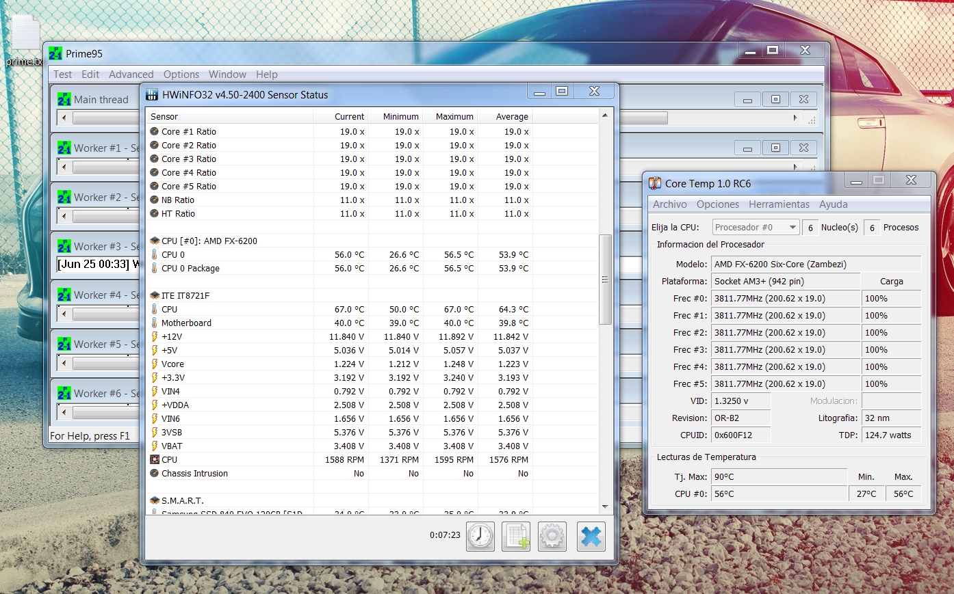Select the HT Ratio sensor row
The width and height of the screenshot is (954, 594).
(373, 213)
